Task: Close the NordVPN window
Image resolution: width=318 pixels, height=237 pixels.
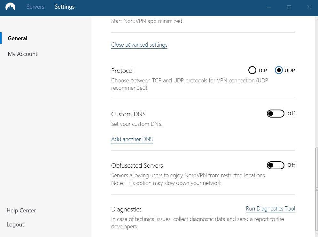Action: click(309, 7)
